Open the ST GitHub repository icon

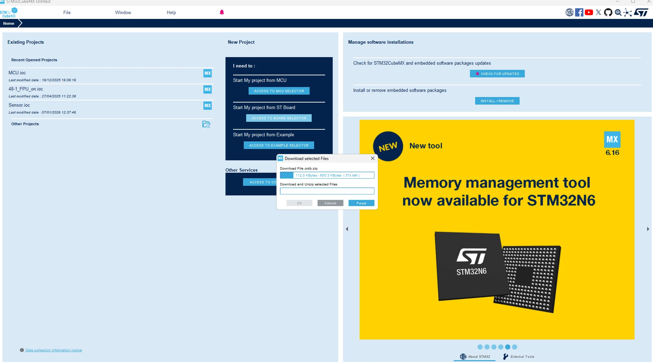point(608,12)
